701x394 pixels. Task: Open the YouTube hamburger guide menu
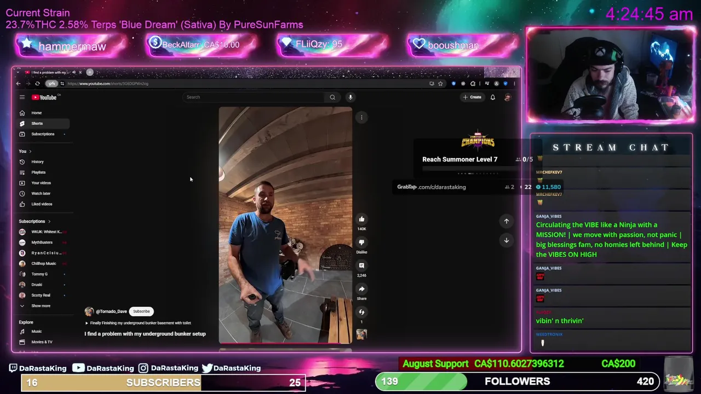22,97
